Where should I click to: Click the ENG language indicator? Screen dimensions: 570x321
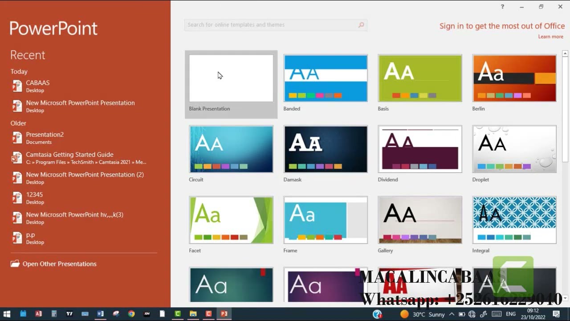click(x=511, y=314)
